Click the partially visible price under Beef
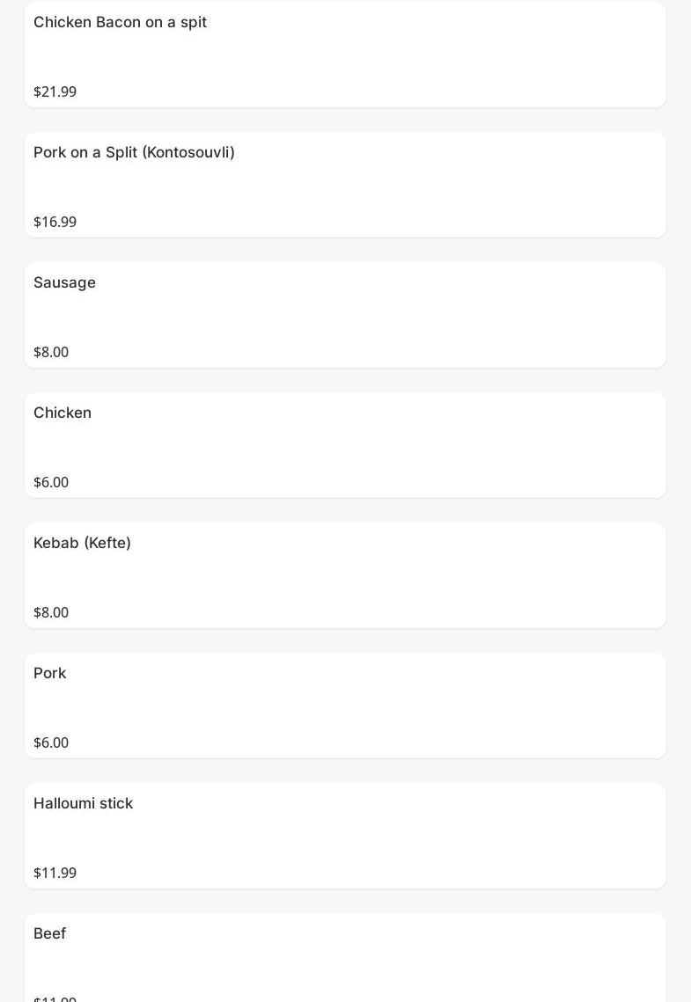The image size is (691, 1002). (x=55, y=998)
